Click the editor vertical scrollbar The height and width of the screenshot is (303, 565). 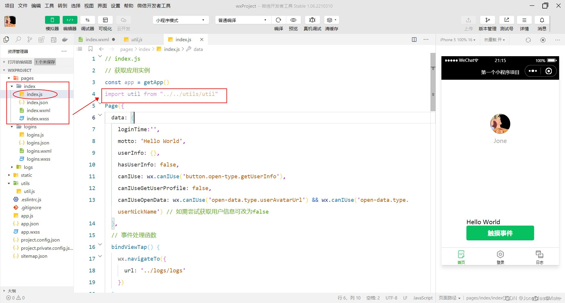click(433, 82)
